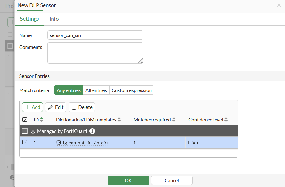Cancel the New DLP Sensor dialog
285x187 pixels.
coord(172,180)
